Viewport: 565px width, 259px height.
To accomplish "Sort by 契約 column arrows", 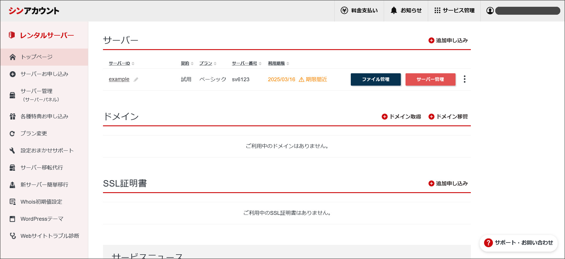I will coord(192,64).
